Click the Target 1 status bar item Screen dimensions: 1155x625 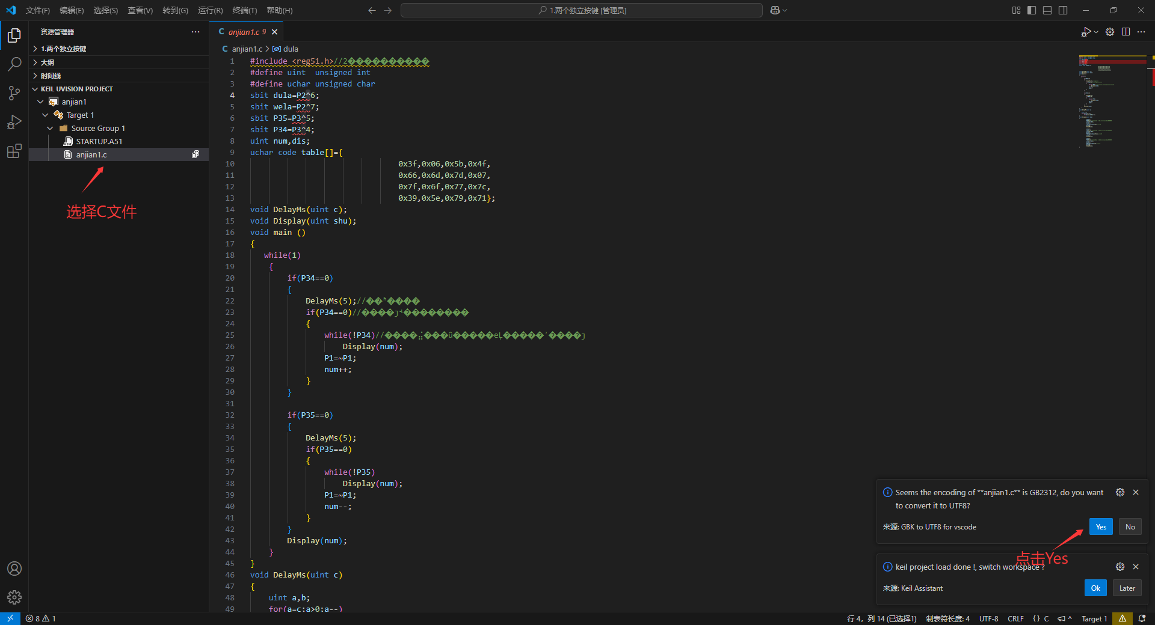point(1094,618)
